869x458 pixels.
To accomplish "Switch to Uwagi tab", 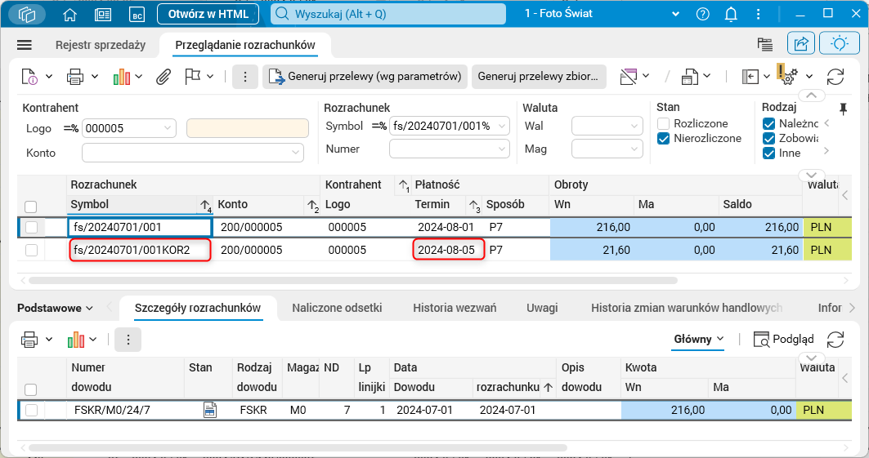I will pyautogui.click(x=542, y=308).
